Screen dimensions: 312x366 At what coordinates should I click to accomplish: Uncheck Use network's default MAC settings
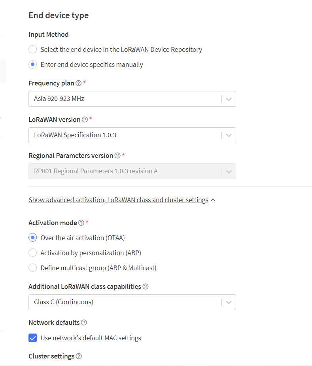[x=33, y=338]
